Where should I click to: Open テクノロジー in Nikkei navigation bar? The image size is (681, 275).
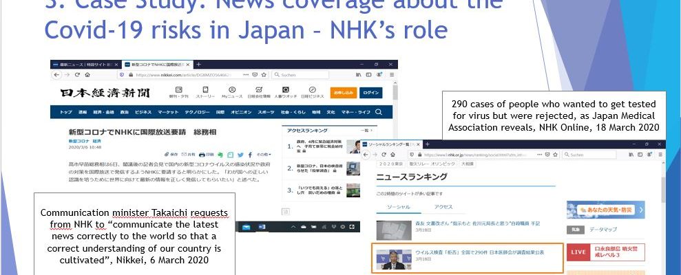click(197, 112)
